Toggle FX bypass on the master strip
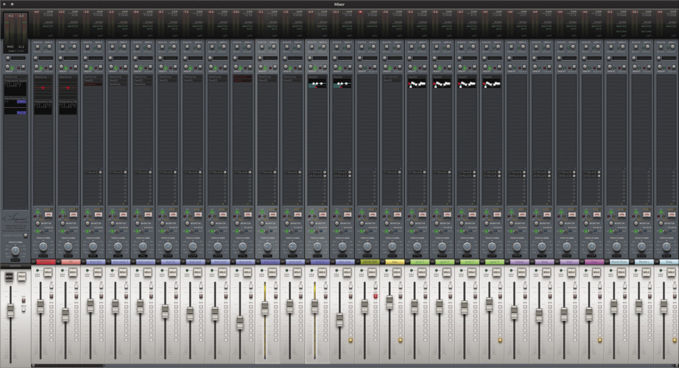 coord(24,67)
